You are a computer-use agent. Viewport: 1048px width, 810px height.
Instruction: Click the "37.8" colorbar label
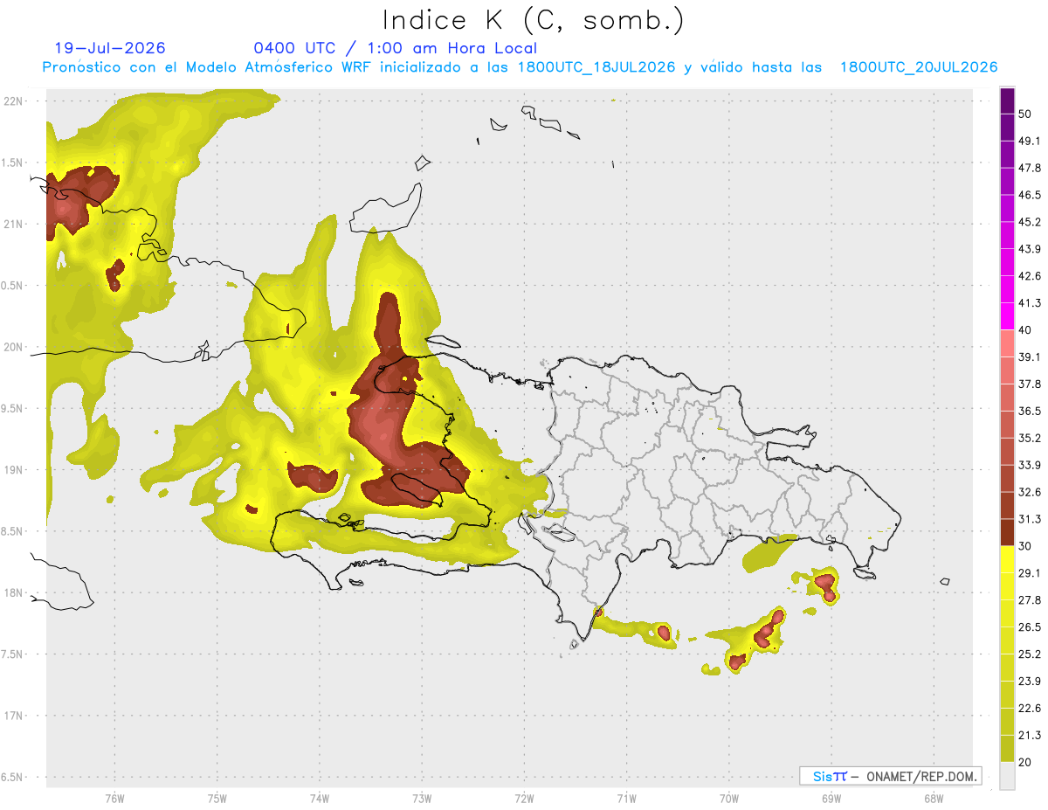click(x=1031, y=384)
